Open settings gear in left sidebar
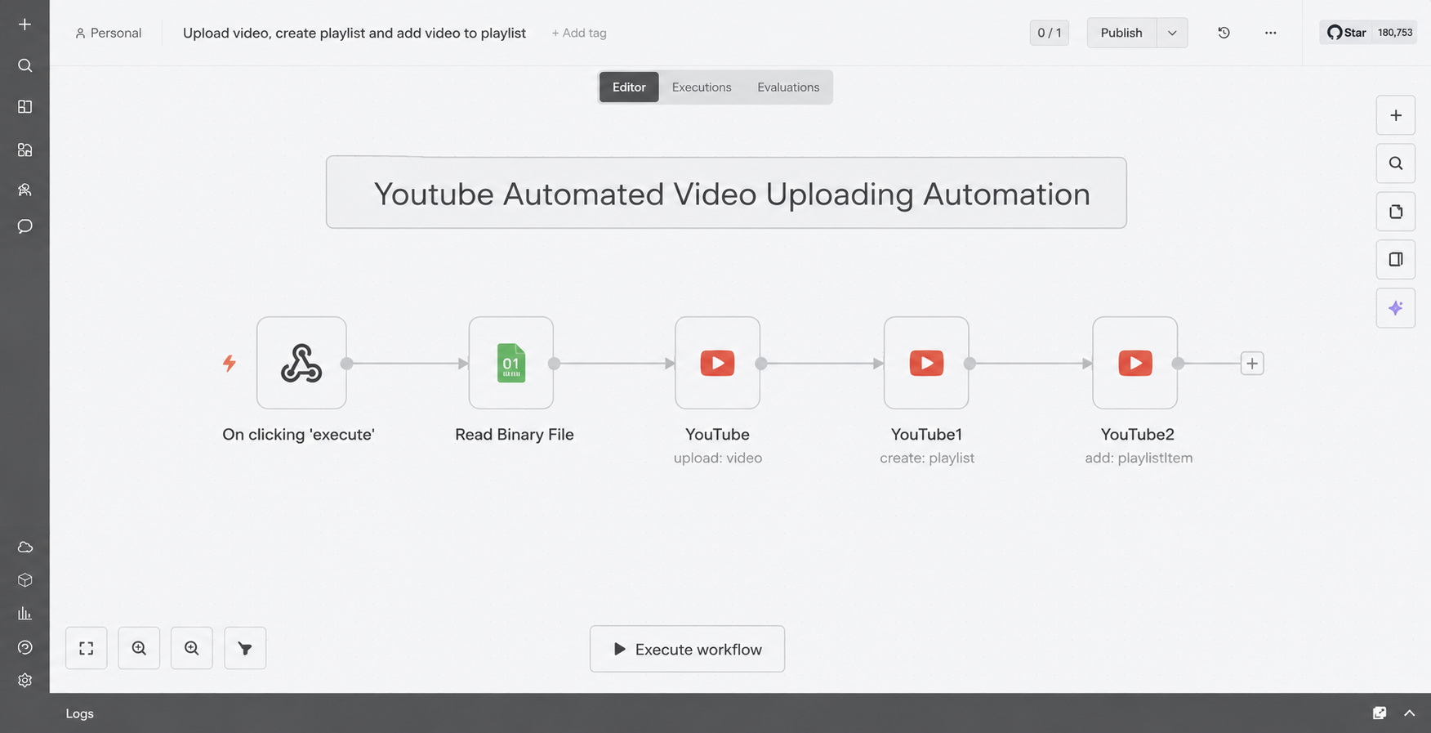Viewport: 1431px width, 733px height. click(x=25, y=680)
